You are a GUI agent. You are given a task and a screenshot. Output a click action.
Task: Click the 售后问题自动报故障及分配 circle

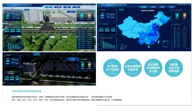tap(153, 68)
